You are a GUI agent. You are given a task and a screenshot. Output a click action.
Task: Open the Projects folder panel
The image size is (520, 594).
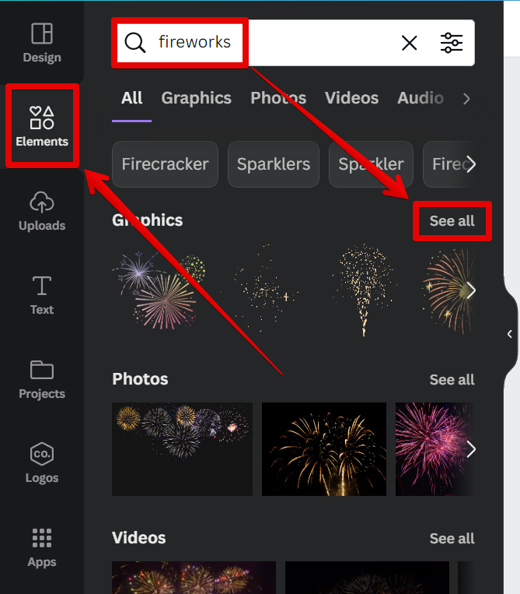click(42, 379)
